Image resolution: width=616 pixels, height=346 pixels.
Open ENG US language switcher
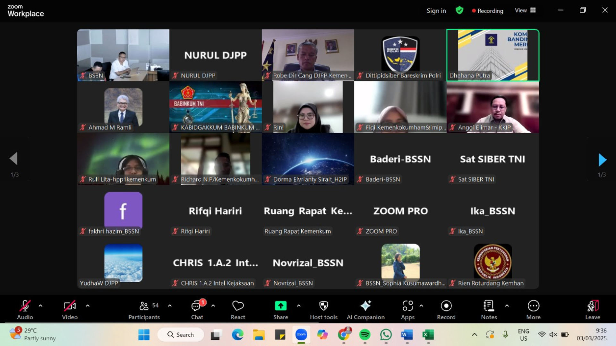click(x=524, y=335)
